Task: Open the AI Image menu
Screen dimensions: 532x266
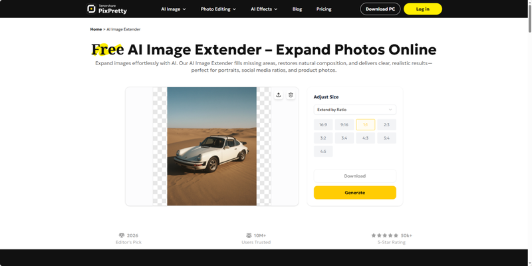Action: click(x=174, y=9)
